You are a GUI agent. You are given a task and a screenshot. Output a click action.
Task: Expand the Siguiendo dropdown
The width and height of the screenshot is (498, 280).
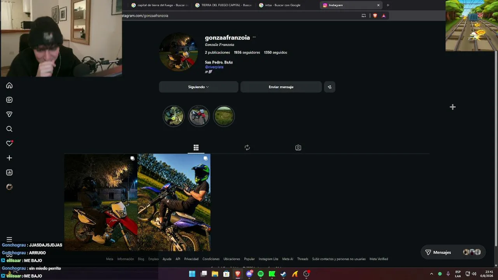(x=198, y=87)
